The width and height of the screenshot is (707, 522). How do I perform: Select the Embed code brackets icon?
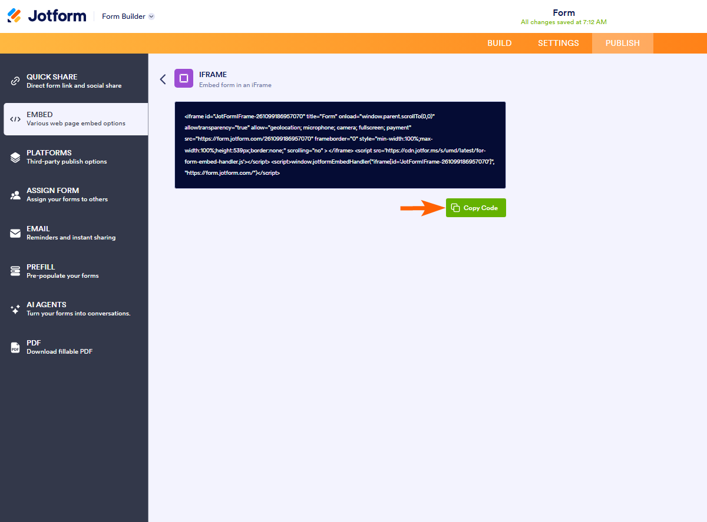(15, 119)
